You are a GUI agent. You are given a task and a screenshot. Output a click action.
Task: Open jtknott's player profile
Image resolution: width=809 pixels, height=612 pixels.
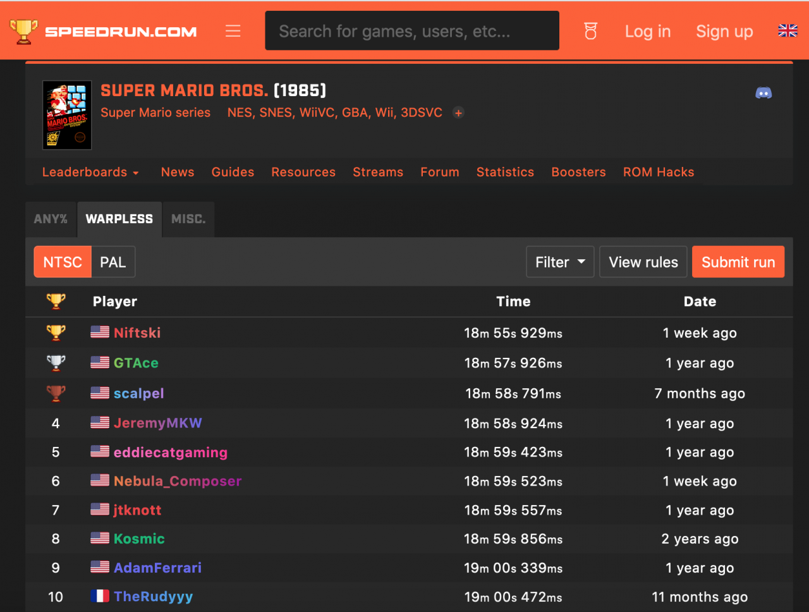(138, 510)
